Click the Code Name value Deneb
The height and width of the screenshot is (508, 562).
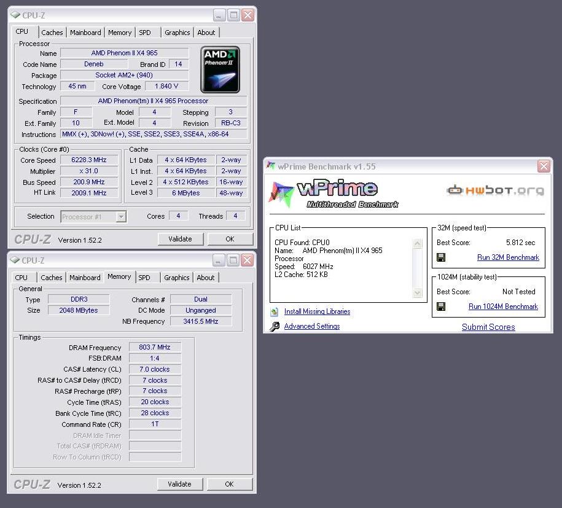pos(94,64)
